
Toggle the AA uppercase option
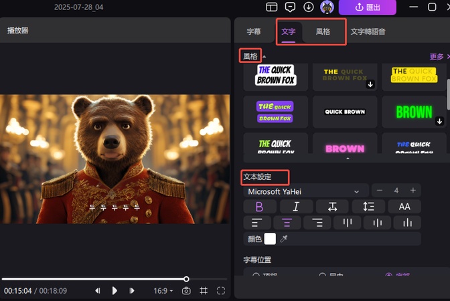404,207
